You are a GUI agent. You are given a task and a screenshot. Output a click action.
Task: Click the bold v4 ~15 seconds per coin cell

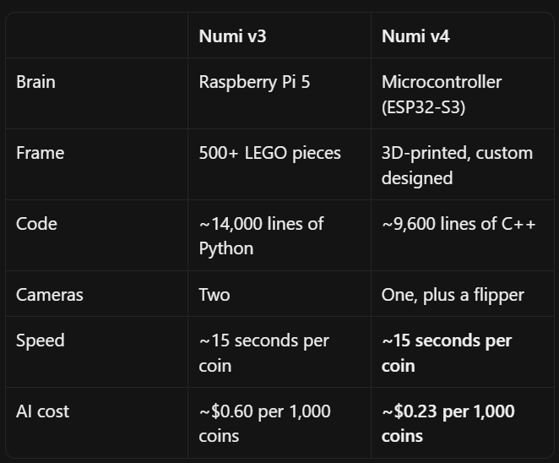click(x=463, y=352)
